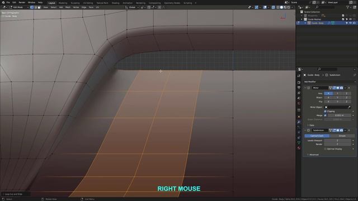Switch to the Layout workspace tab
The image size is (358, 201).
click(x=52, y=3)
